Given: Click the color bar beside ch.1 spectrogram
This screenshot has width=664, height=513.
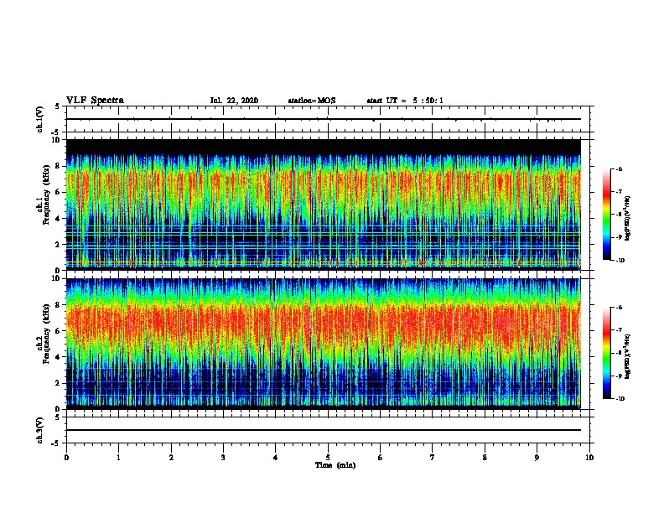Looking at the screenshot, I should click(x=606, y=215).
